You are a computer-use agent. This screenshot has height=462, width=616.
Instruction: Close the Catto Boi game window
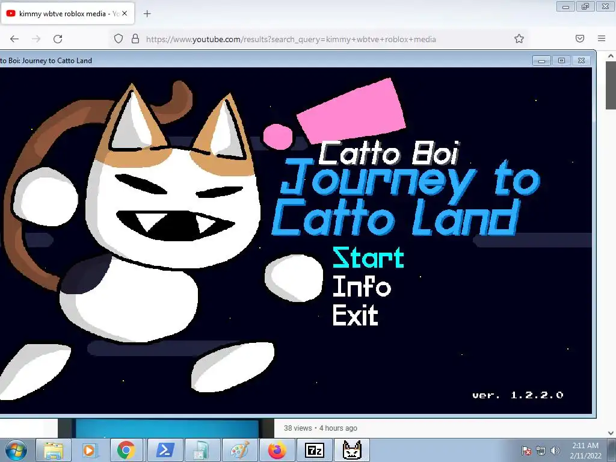tap(582, 61)
